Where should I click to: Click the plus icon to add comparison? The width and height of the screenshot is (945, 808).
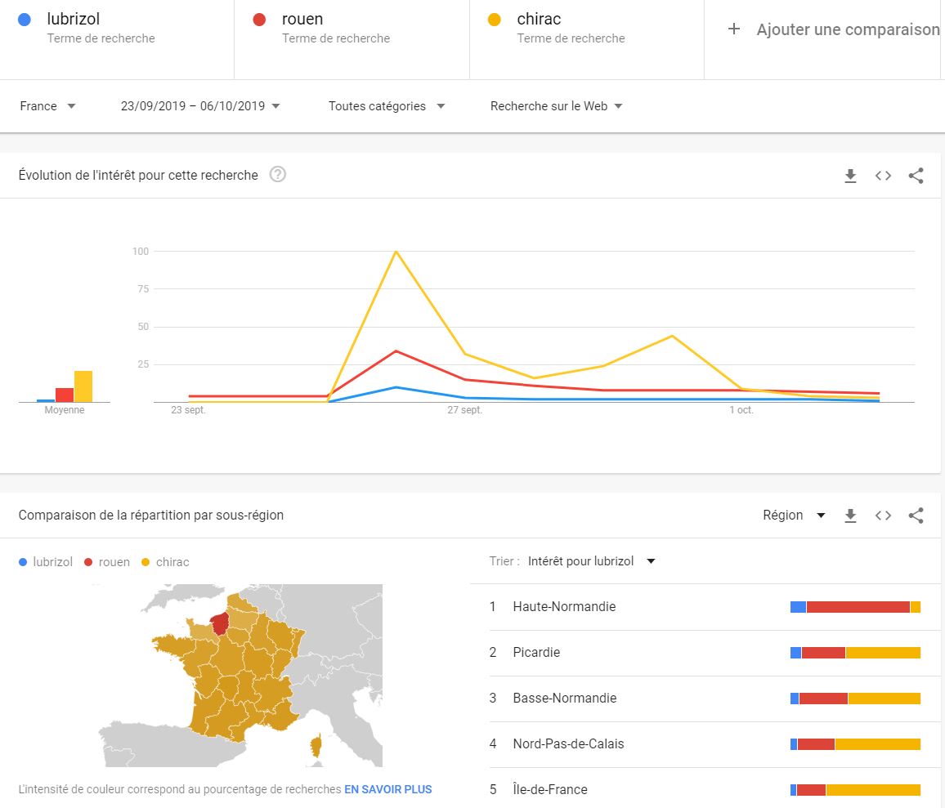click(x=734, y=29)
